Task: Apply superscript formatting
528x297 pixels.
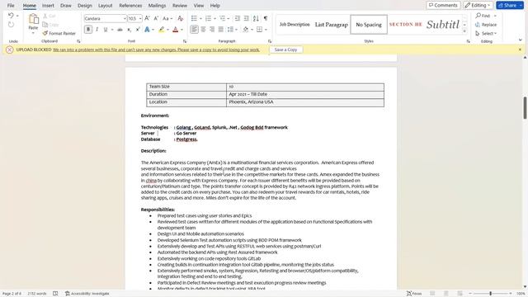Action: pos(138,30)
